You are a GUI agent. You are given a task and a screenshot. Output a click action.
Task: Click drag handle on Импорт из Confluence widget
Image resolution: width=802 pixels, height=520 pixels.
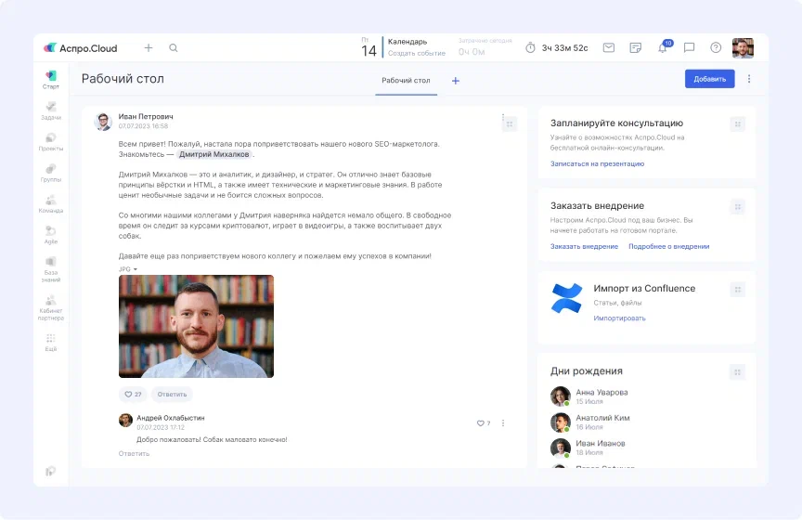coord(738,290)
